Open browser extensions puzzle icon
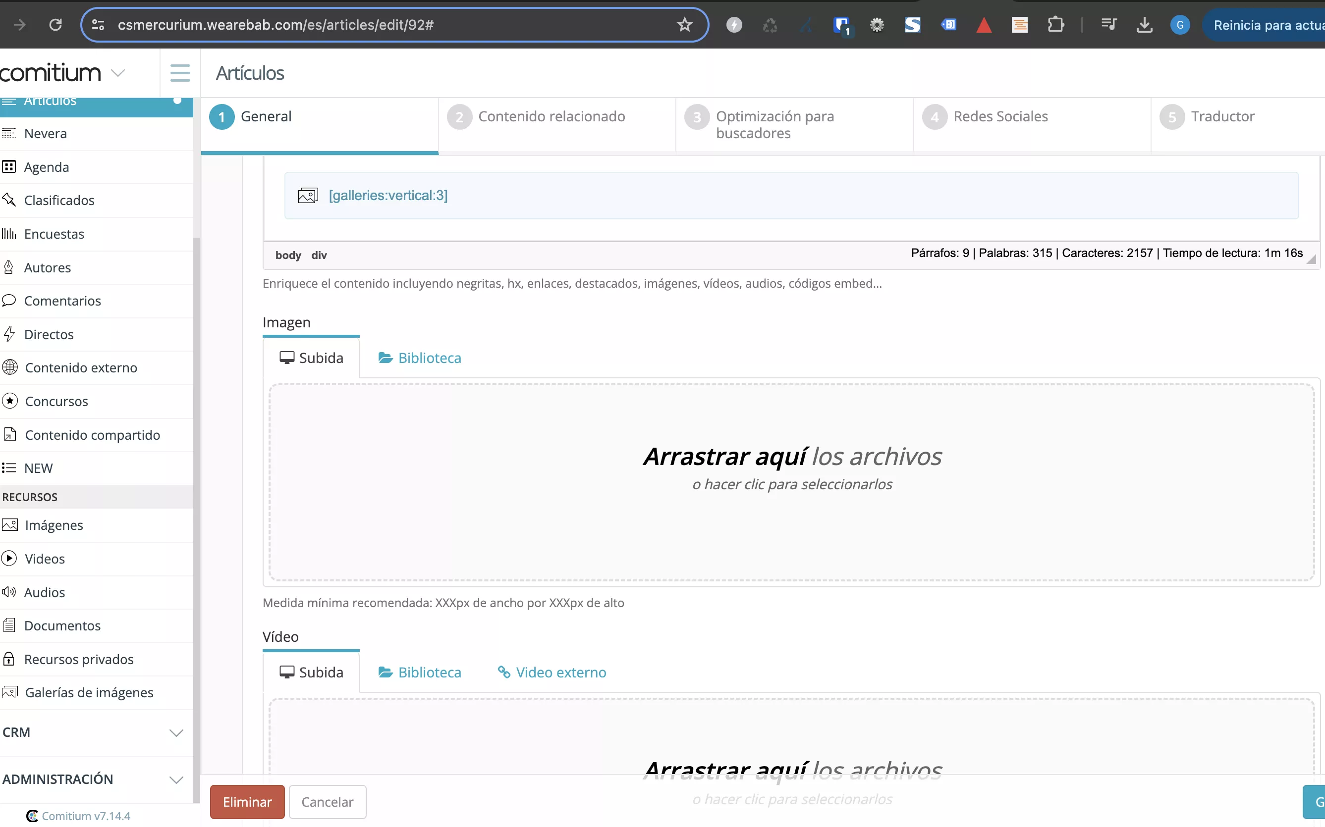1325x827 pixels. (1055, 25)
